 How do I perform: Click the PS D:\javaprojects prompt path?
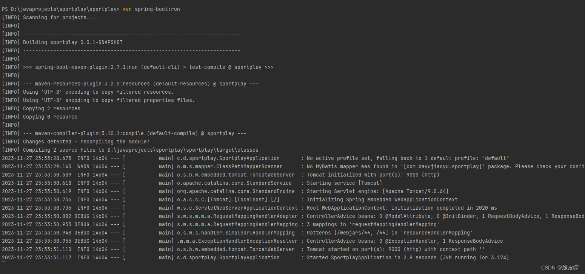coord(60,9)
